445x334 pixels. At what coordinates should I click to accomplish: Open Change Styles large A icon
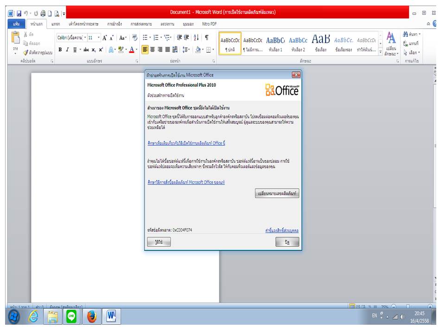click(x=391, y=43)
